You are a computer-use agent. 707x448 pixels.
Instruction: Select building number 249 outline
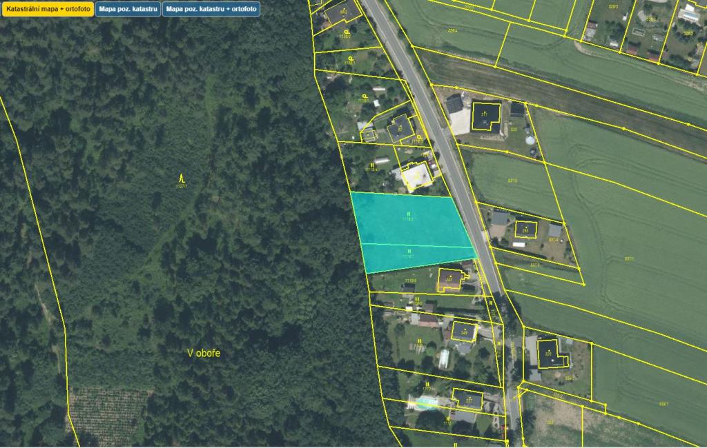pyautogui.click(x=464, y=332)
